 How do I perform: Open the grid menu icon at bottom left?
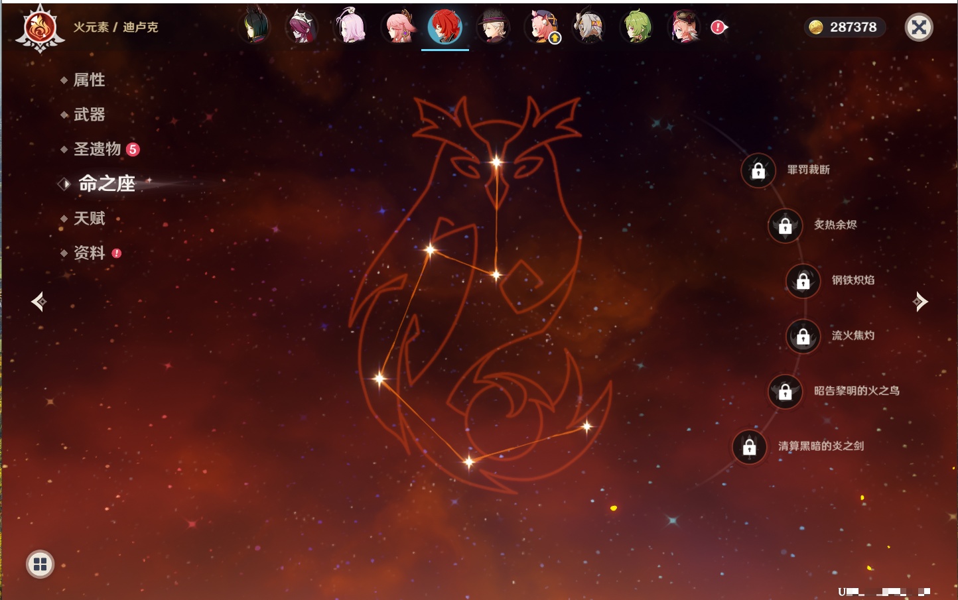click(x=40, y=564)
